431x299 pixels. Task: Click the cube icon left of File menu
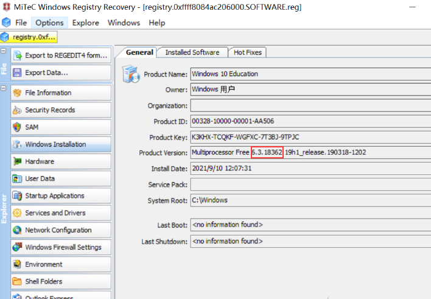click(x=6, y=23)
